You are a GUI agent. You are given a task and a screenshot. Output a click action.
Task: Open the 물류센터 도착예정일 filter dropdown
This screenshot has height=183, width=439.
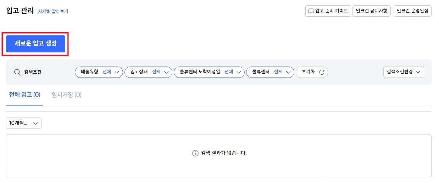209,72
